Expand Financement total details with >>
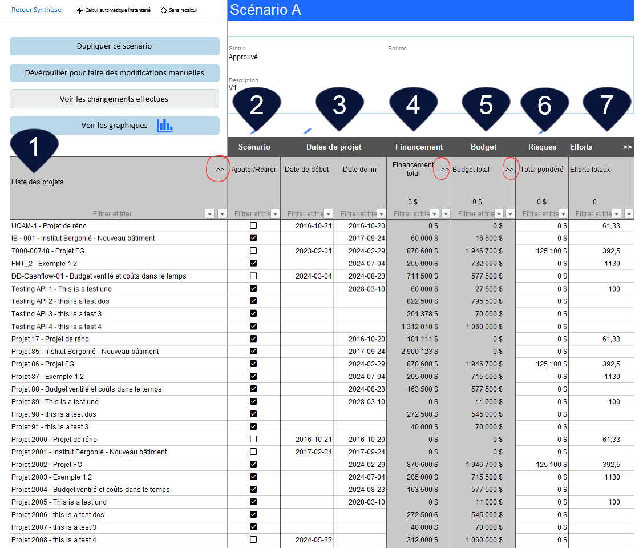The image size is (639, 548). click(445, 169)
